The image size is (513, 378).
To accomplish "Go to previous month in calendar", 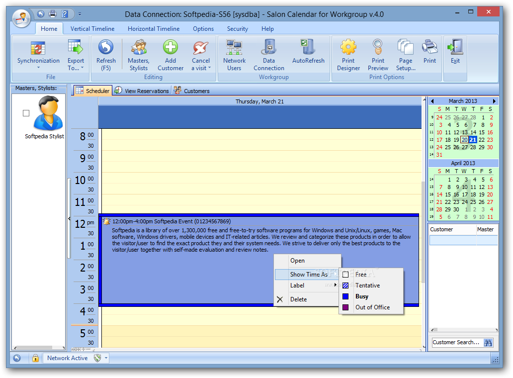I will 432,101.
